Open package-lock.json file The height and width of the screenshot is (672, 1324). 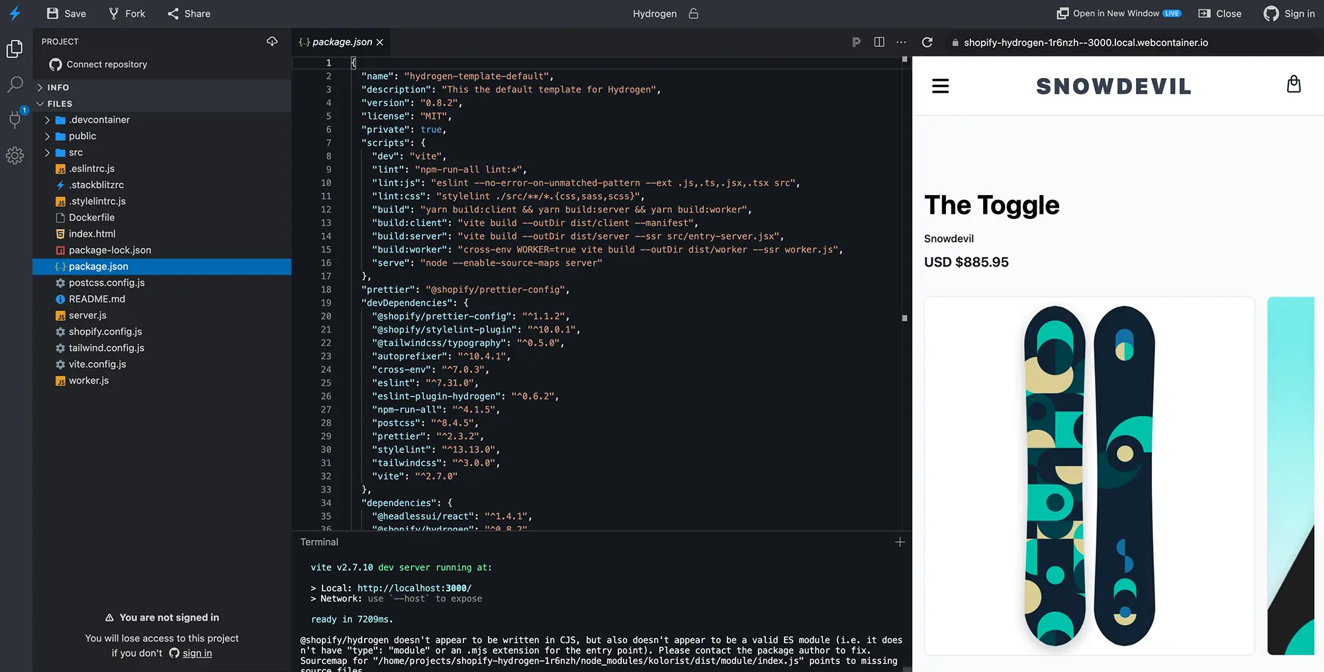(x=162, y=250)
